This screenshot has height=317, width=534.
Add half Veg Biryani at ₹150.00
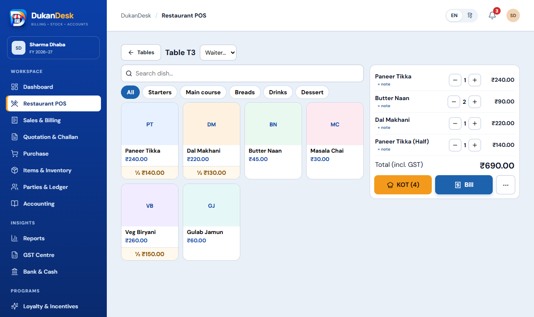point(150,254)
